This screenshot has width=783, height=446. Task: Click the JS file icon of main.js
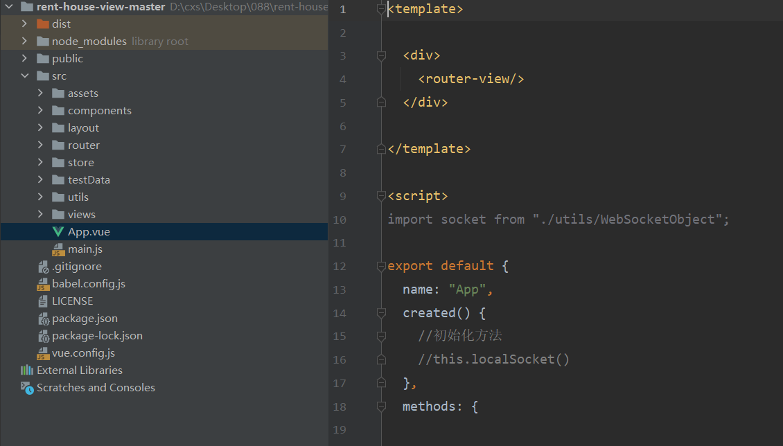[58, 249]
